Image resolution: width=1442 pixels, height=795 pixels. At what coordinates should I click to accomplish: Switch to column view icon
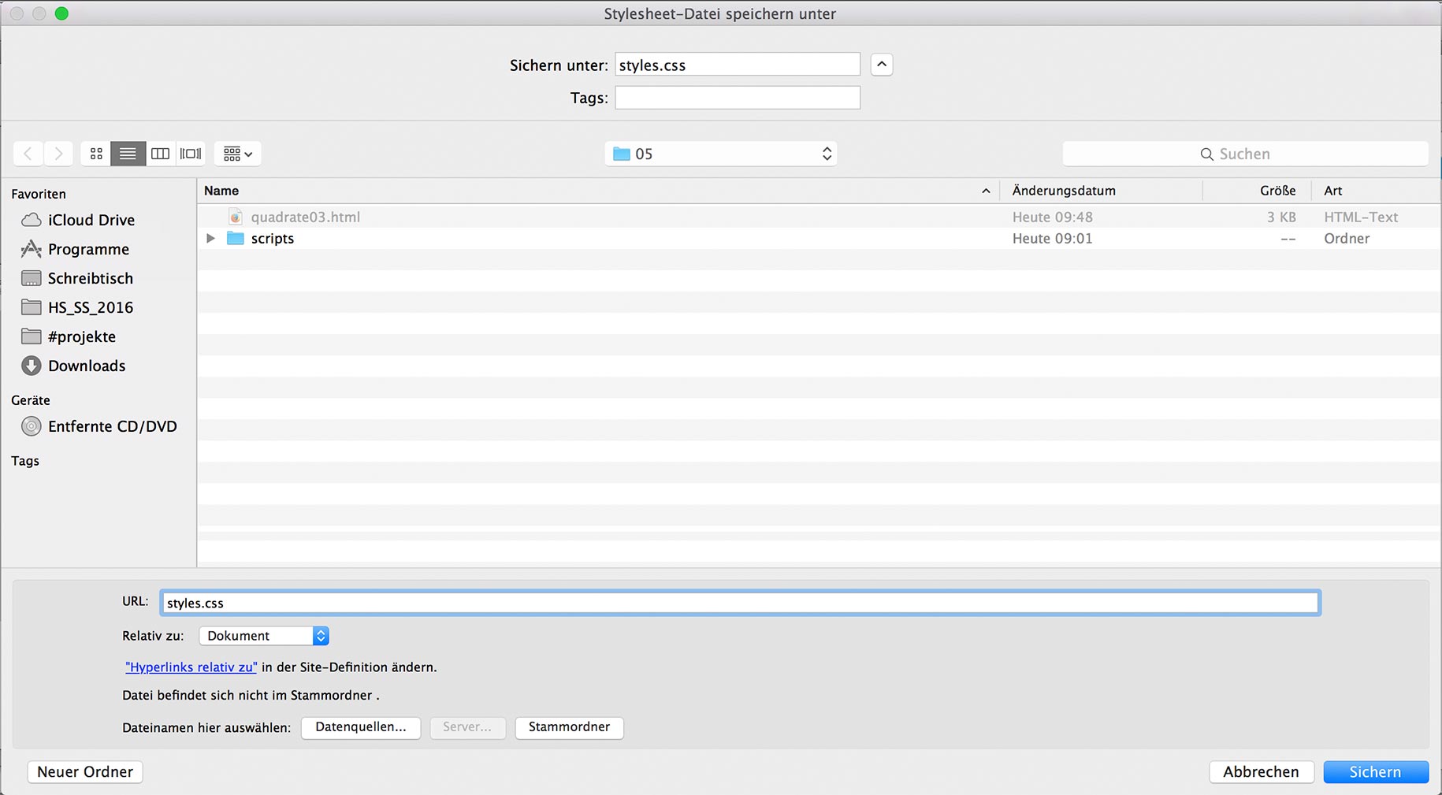tap(160, 154)
